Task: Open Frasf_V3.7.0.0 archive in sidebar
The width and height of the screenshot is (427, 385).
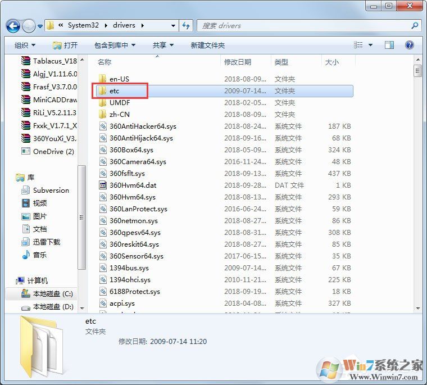Action: click(x=49, y=87)
